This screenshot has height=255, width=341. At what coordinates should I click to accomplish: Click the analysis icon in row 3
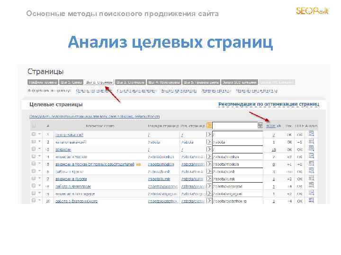click(312, 149)
